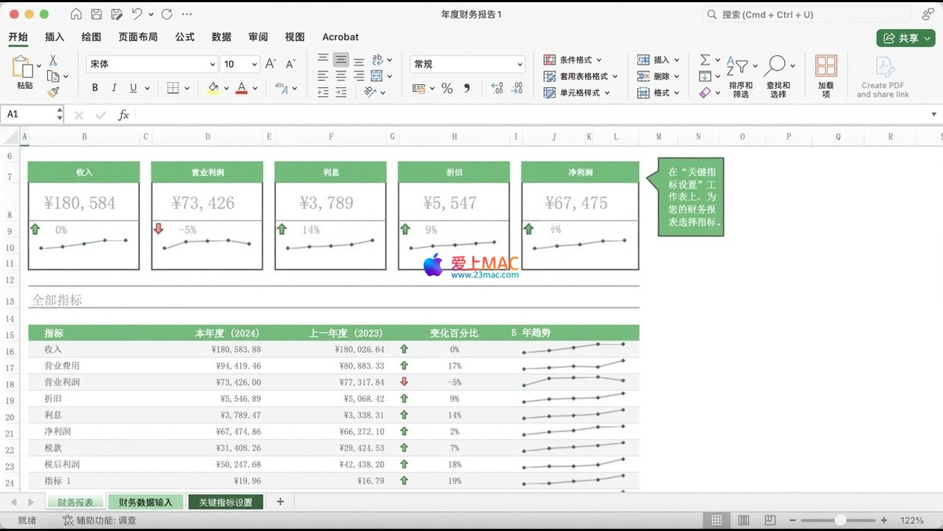Click the AutoSum sigma icon
Viewport: 943px width, 531px height.
[705, 60]
